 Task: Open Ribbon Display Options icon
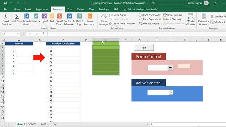[215, 3]
